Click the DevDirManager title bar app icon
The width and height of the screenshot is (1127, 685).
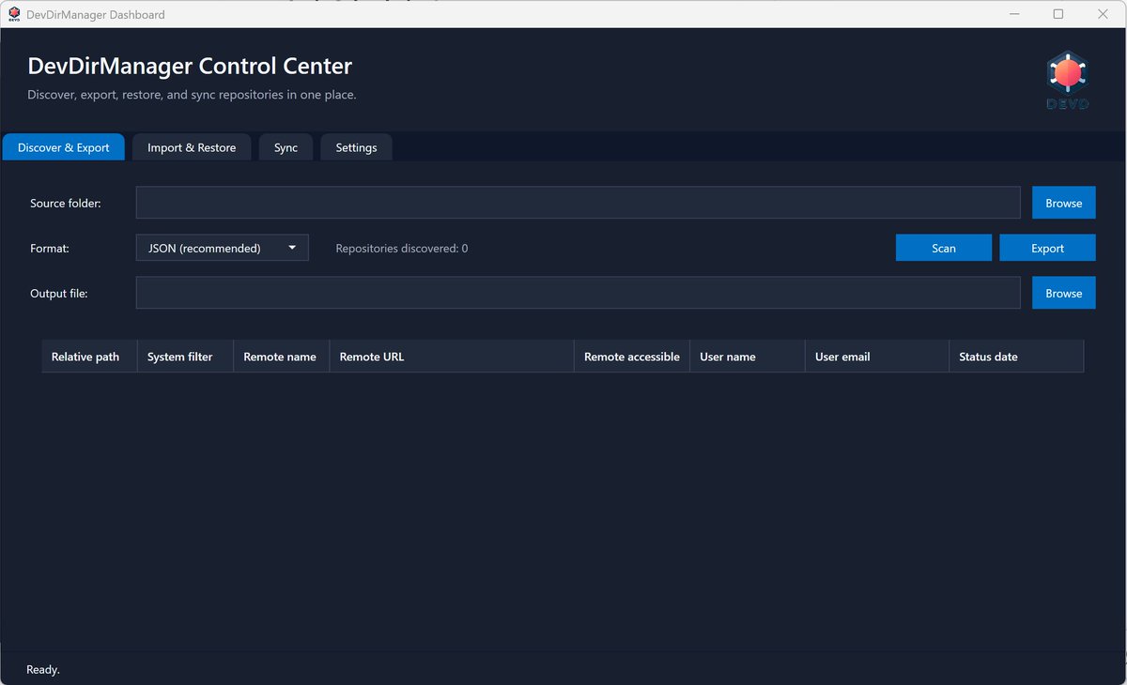click(14, 14)
